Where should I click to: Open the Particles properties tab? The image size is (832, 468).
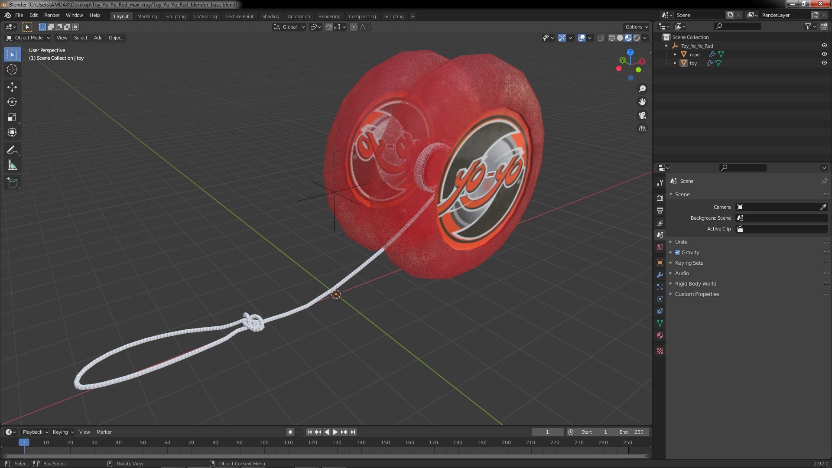coord(660,287)
